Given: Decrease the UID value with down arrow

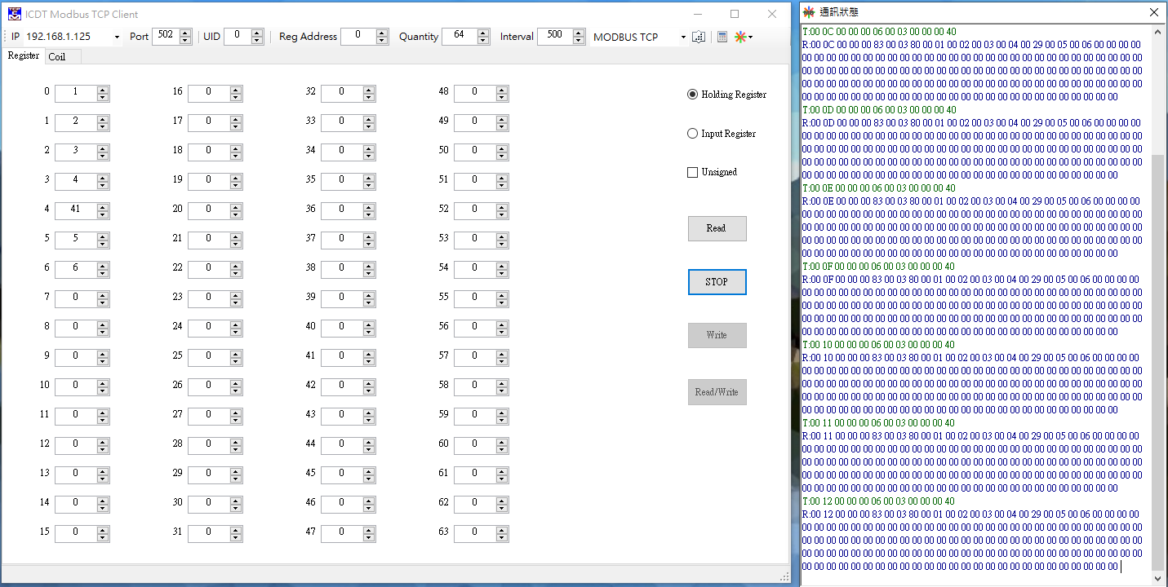Looking at the screenshot, I should click(257, 41).
